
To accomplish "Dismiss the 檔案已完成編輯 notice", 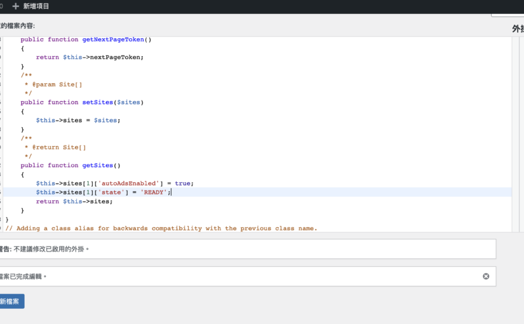I will click(486, 276).
